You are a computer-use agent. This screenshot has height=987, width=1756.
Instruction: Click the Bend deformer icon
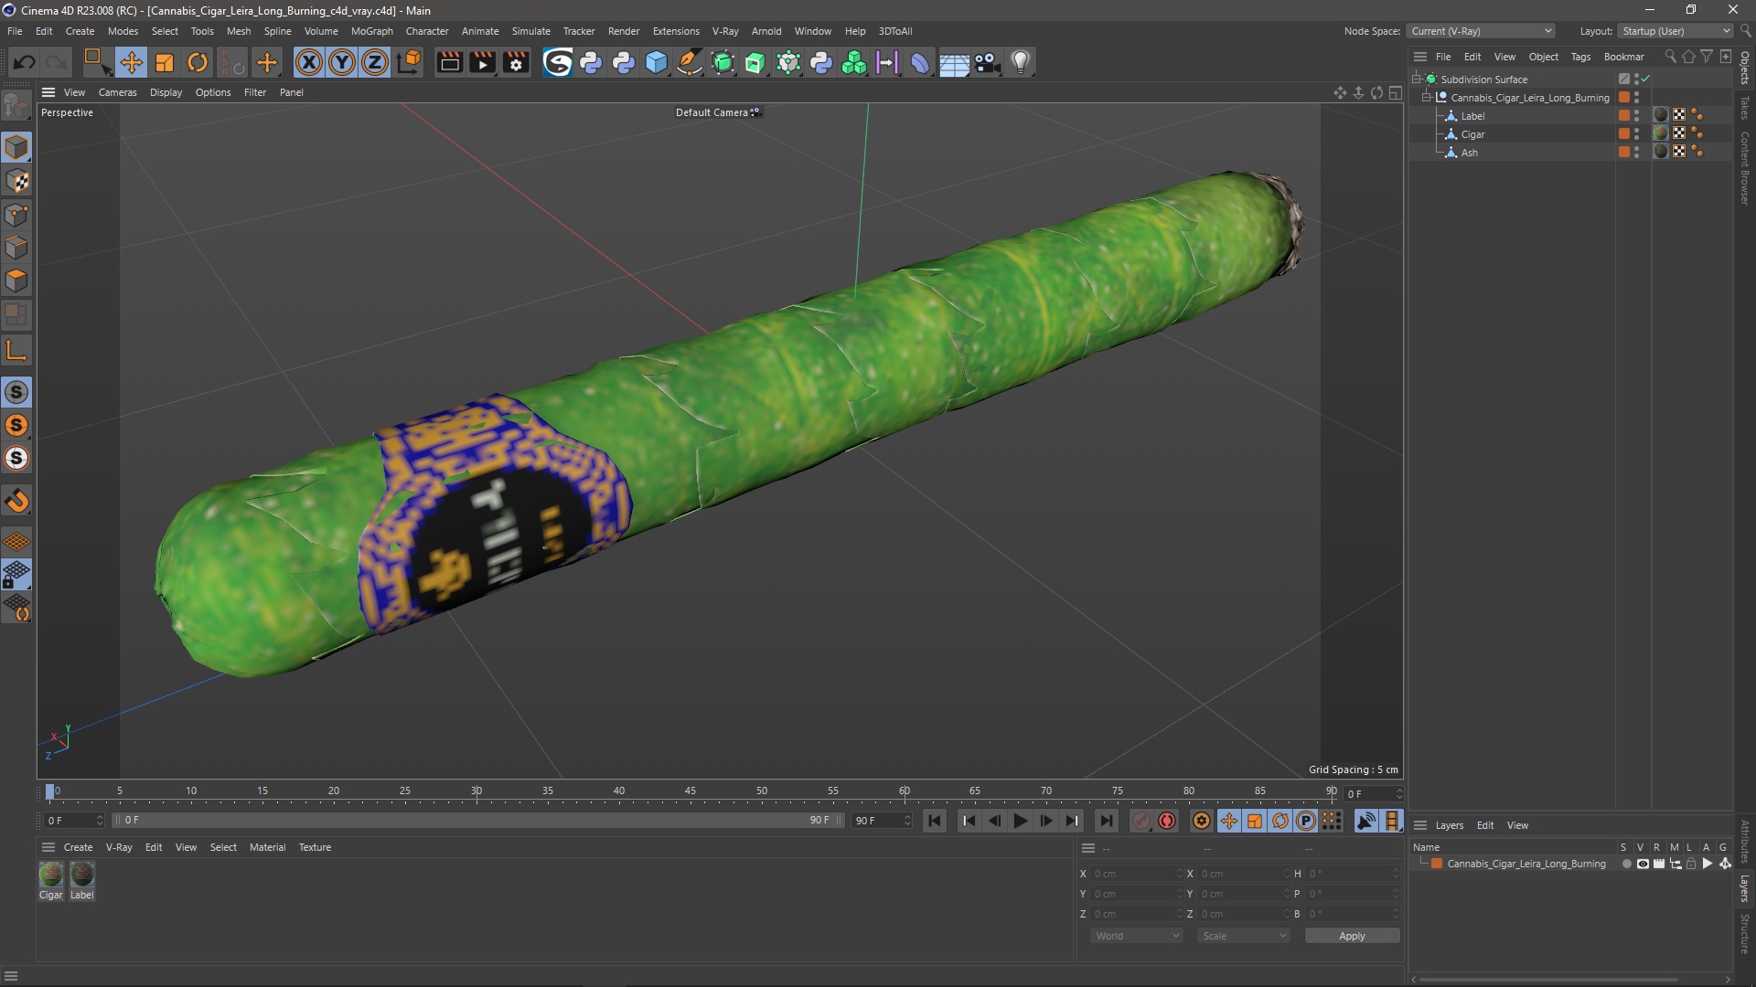(920, 62)
